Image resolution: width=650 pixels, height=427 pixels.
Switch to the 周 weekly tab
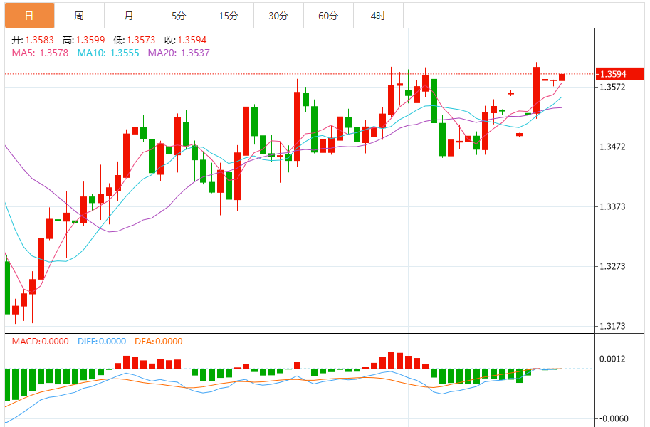pyautogui.click(x=79, y=16)
